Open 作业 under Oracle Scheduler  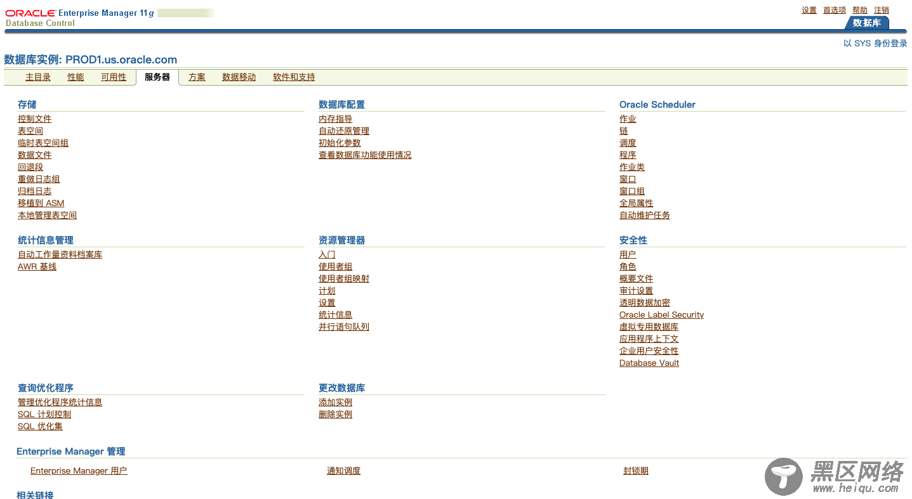pyautogui.click(x=628, y=119)
